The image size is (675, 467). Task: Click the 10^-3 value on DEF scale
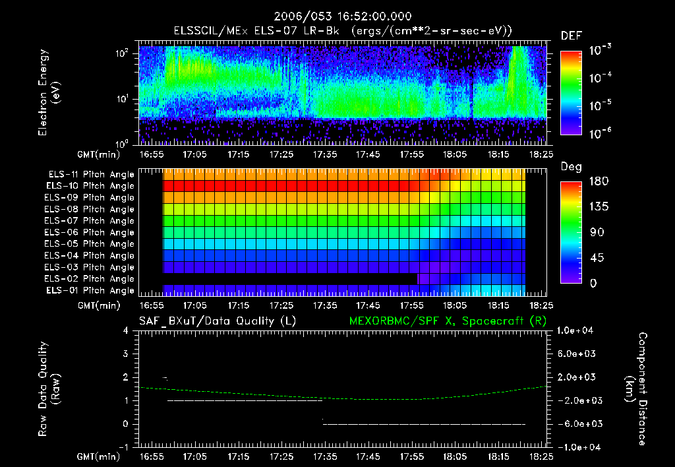click(600, 50)
